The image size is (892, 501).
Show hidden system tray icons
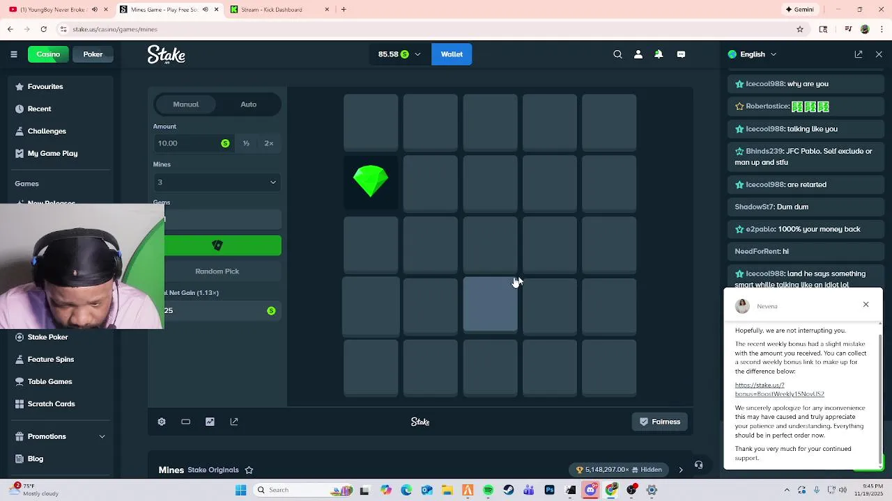pyautogui.click(x=787, y=490)
